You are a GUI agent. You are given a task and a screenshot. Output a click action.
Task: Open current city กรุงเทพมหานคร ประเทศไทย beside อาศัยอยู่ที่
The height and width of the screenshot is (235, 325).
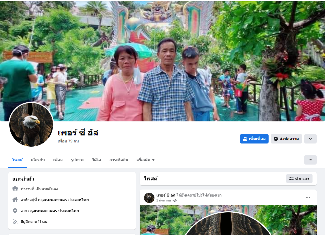coord(63,200)
